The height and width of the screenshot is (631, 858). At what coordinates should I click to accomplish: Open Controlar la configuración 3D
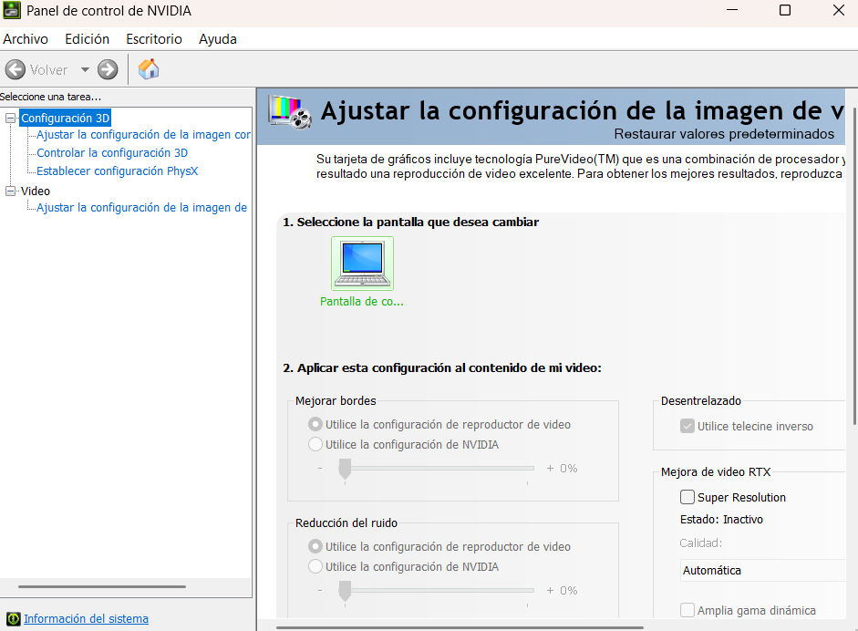112,152
